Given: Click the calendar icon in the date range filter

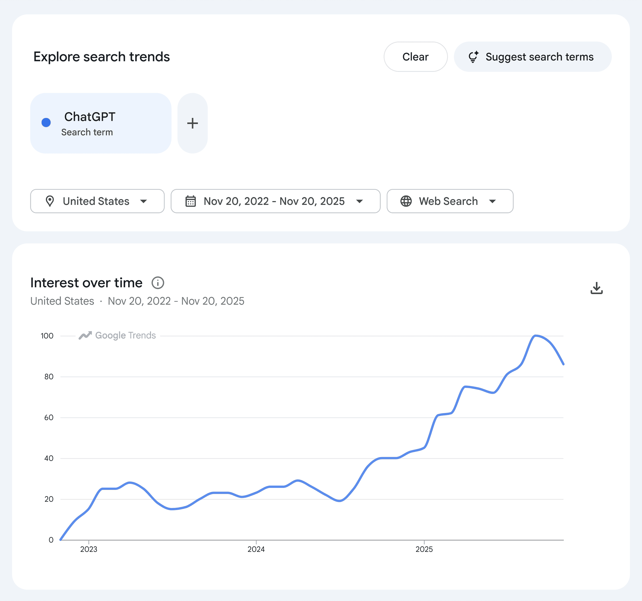Looking at the screenshot, I should (191, 201).
